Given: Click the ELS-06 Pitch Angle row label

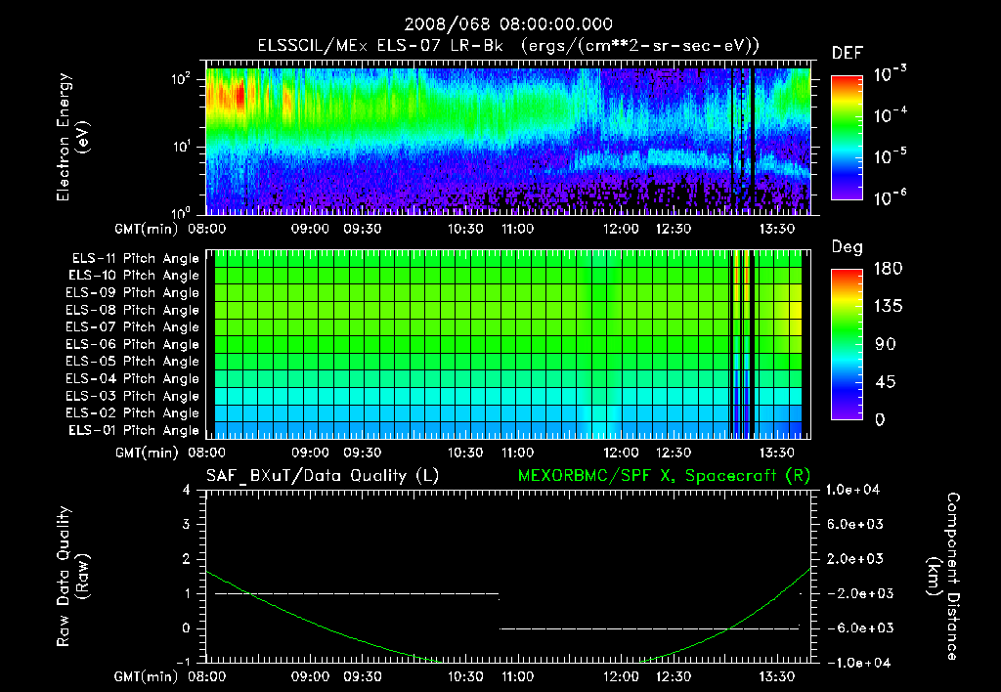Looking at the screenshot, I should tap(132, 344).
